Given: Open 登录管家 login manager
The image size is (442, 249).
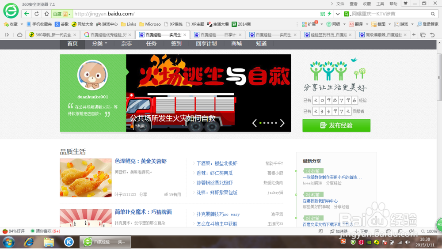Looking at the screenshot, I should (x=428, y=24).
